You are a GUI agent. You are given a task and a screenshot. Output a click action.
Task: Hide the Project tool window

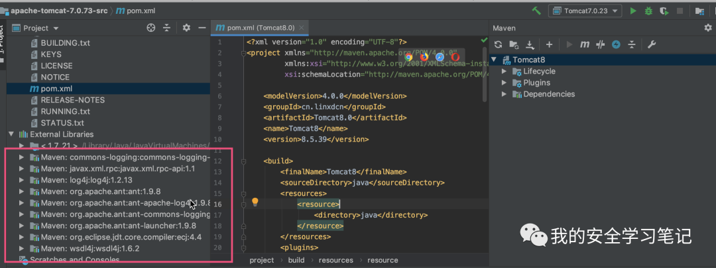tap(202, 28)
